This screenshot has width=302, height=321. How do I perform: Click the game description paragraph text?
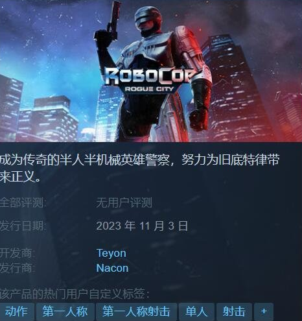pyautogui.click(x=139, y=168)
